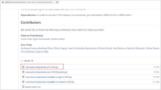
Task: Go to Jean-Christophe Kautzmann's profile
Action: click(82, 48)
